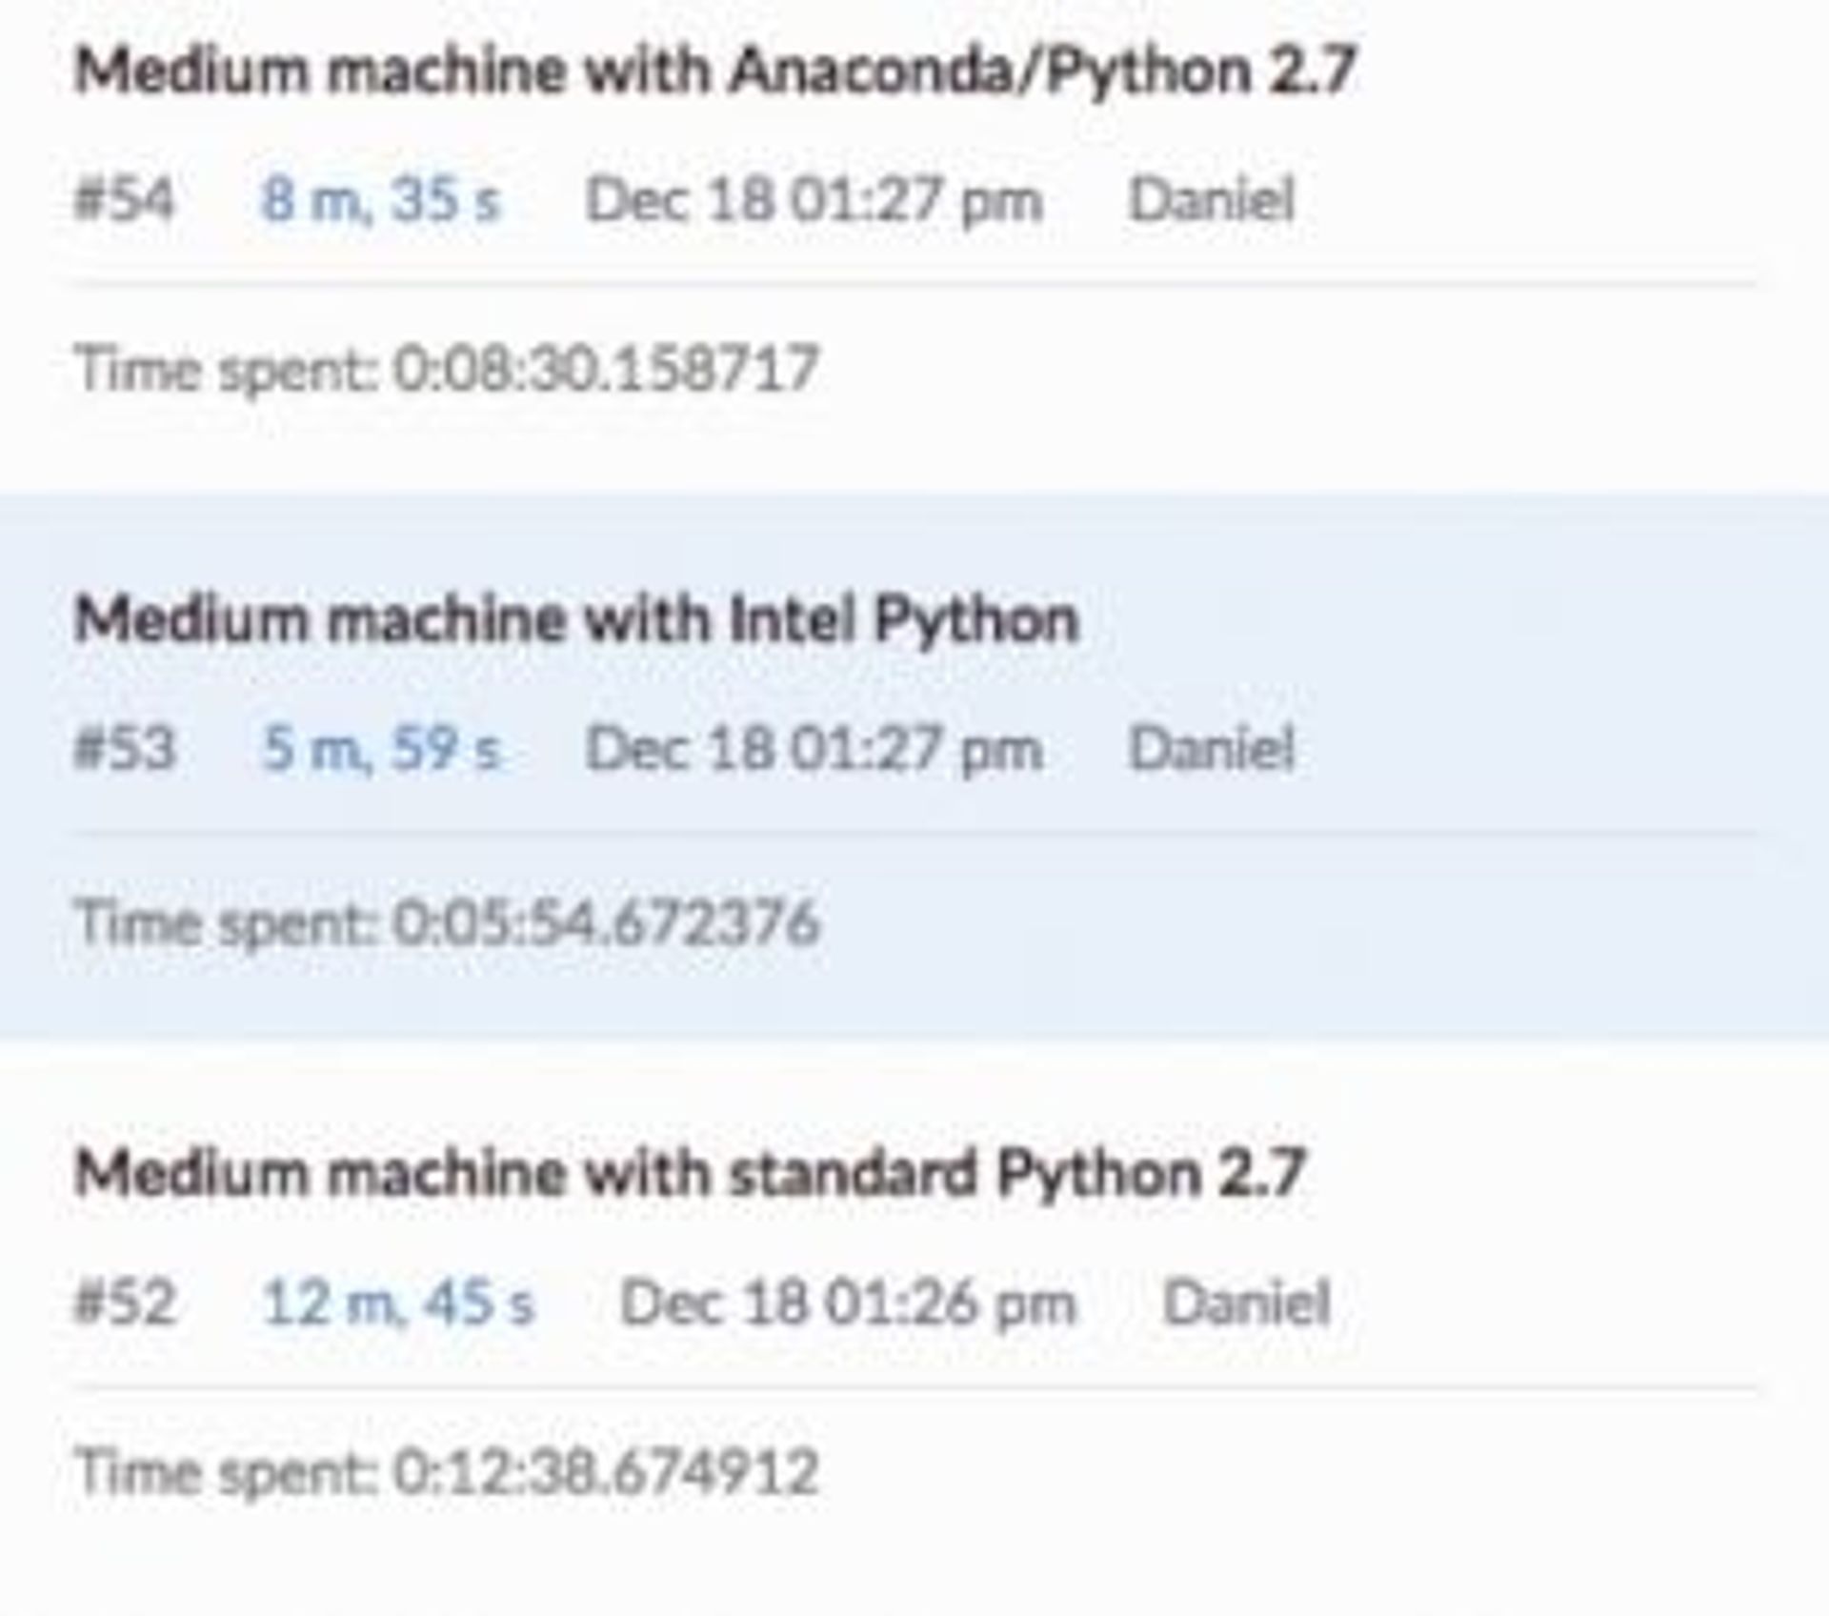Click run number #52
The height and width of the screenshot is (1616, 1829).
point(125,1303)
